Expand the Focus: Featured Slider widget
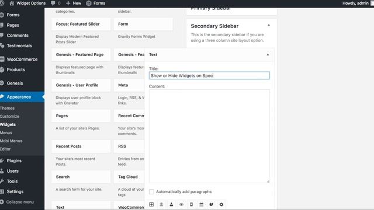 click(x=81, y=24)
